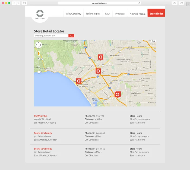The width and height of the screenshot is (190, 170).
Task: Click the browser back arrow
Action: tap(14, 3)
